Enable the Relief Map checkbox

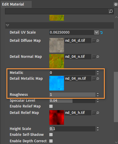pyautogui.click(x=51, y=106)
